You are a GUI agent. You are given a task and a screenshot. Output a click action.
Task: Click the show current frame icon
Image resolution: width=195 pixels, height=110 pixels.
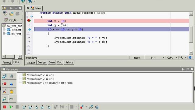pyautogui.click(x=97, y=107)
